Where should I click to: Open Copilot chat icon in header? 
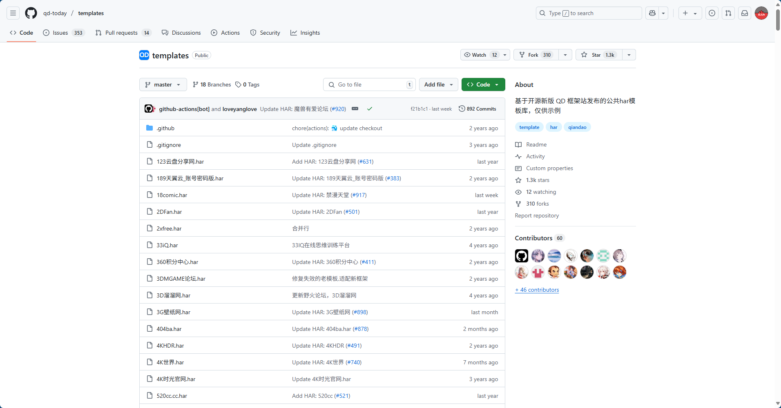click(x=652, y=13)
